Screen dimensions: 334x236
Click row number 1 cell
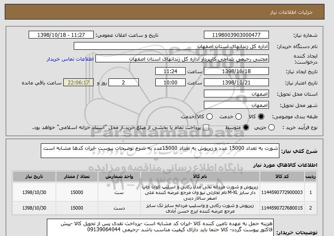point(311,192)
